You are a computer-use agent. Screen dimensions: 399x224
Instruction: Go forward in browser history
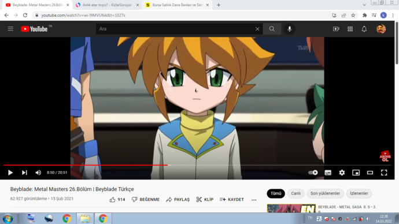pyautogui.click(x=16, y=15)
